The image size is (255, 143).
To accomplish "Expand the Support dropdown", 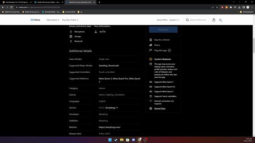I will tap(174, 20).
